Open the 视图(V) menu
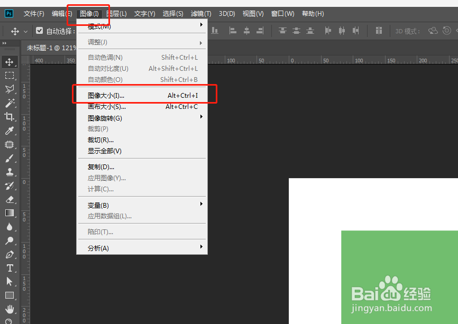This screenshot has width=458, height=324. (253, 14)
